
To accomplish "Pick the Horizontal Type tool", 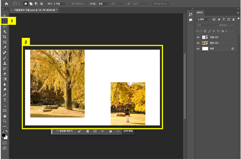I will 5,100.
